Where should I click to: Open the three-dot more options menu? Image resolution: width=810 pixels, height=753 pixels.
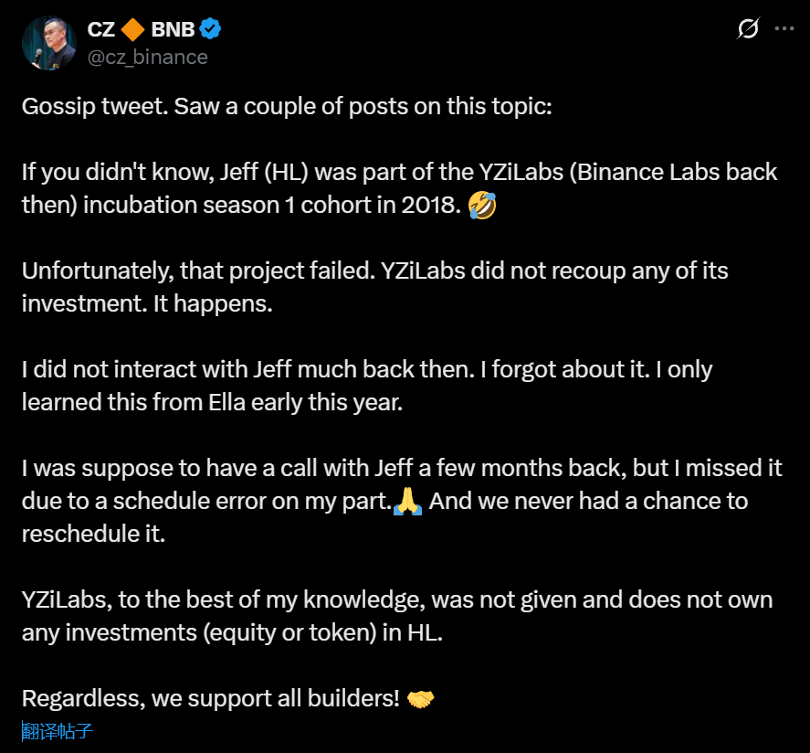tap(784, 29)
